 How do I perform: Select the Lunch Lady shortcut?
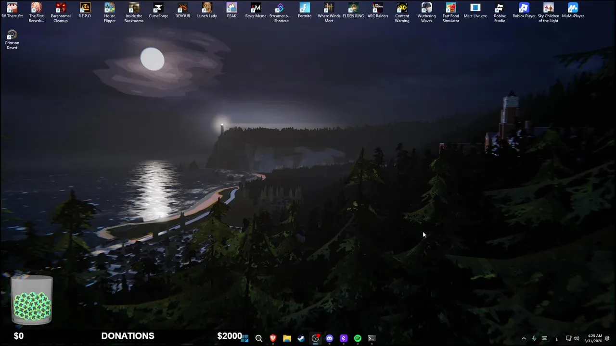tap(207, 11)
